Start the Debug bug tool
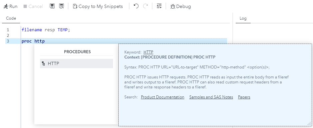Image resolution: width=313 pixels, height=128 pixels. pyautogui.click(x=180, y=6)
